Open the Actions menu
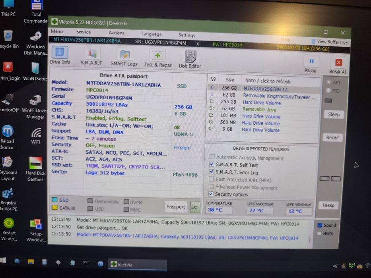The image size is (371, 278). pos(117,33)
